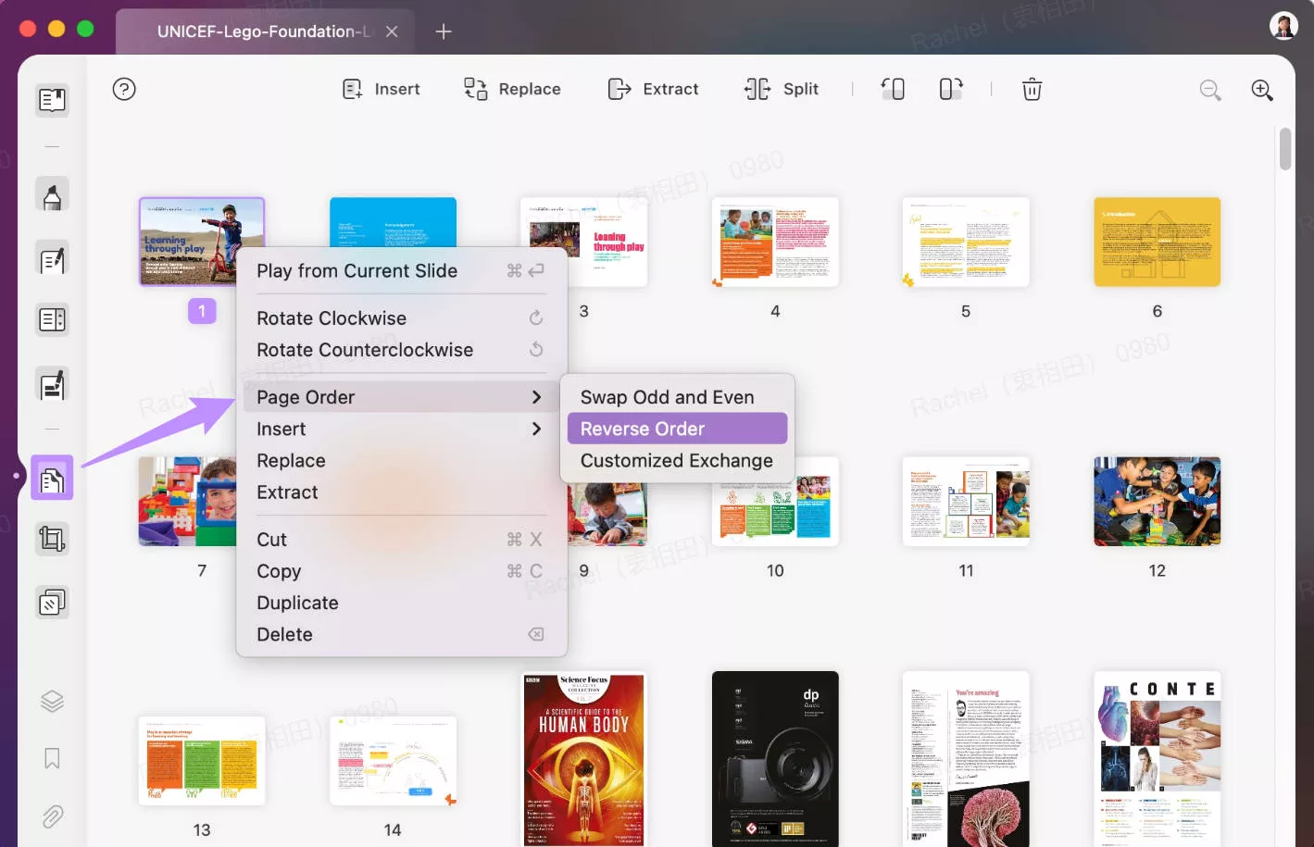Rotate page left using the toolbar rotate icon
The image size is (1314, 847).
click(893, 89)
